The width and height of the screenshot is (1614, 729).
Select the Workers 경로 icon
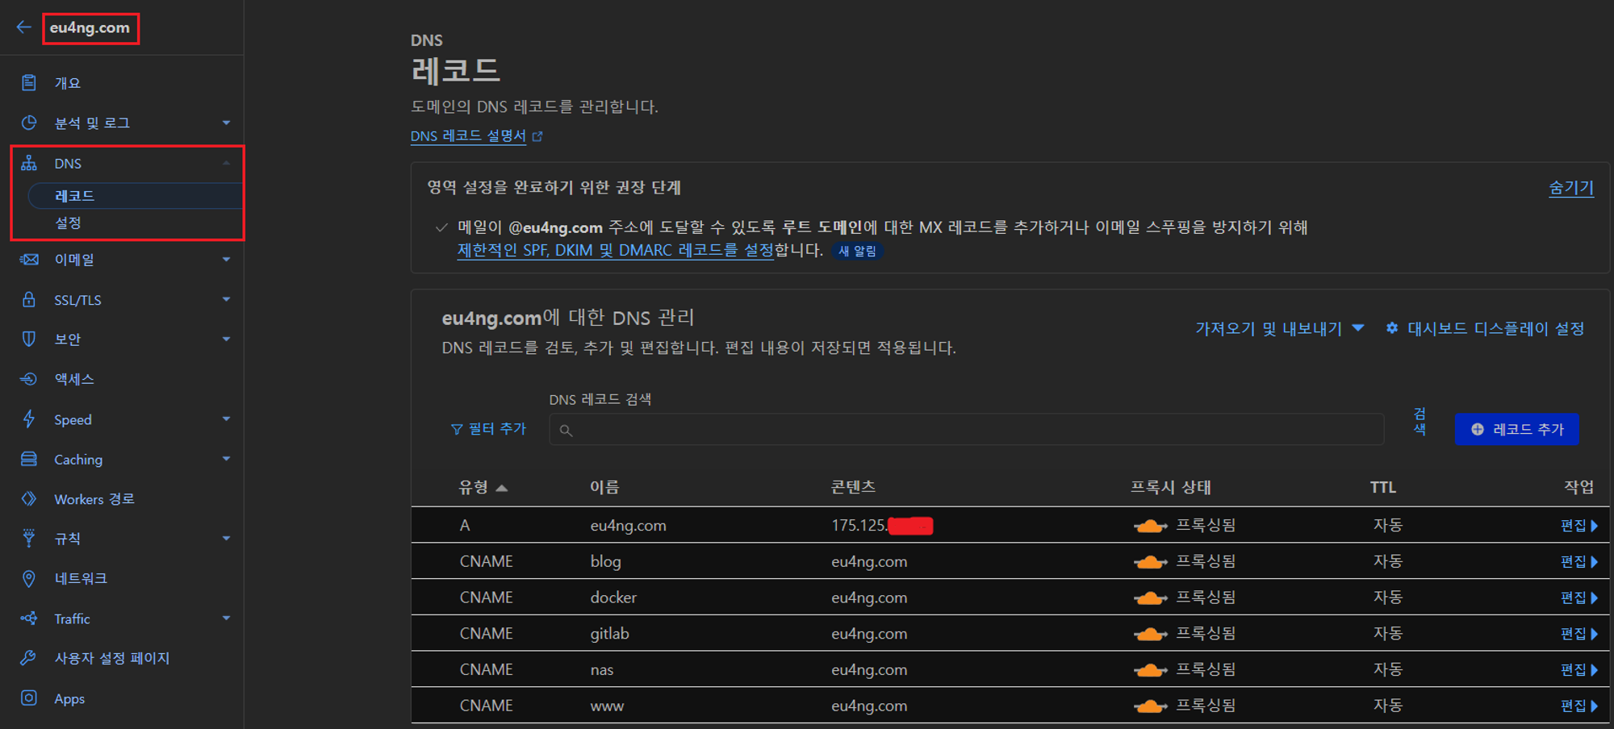29,498
